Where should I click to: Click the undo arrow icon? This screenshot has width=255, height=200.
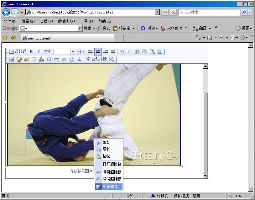pyautogui.click(x=122, y=52)
